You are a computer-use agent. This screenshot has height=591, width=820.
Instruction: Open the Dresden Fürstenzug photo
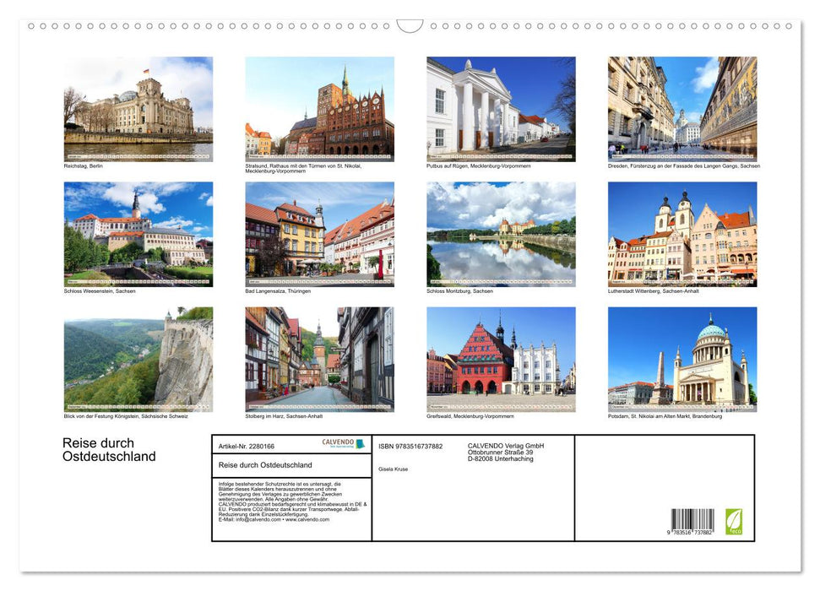point(682,107)
